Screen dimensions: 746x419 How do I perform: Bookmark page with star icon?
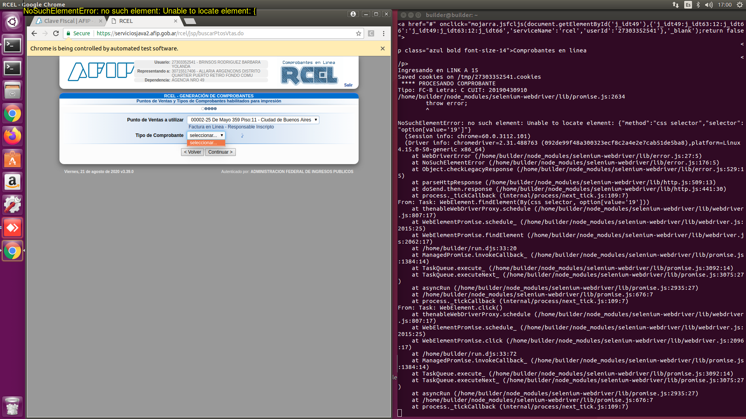[359, 33]
